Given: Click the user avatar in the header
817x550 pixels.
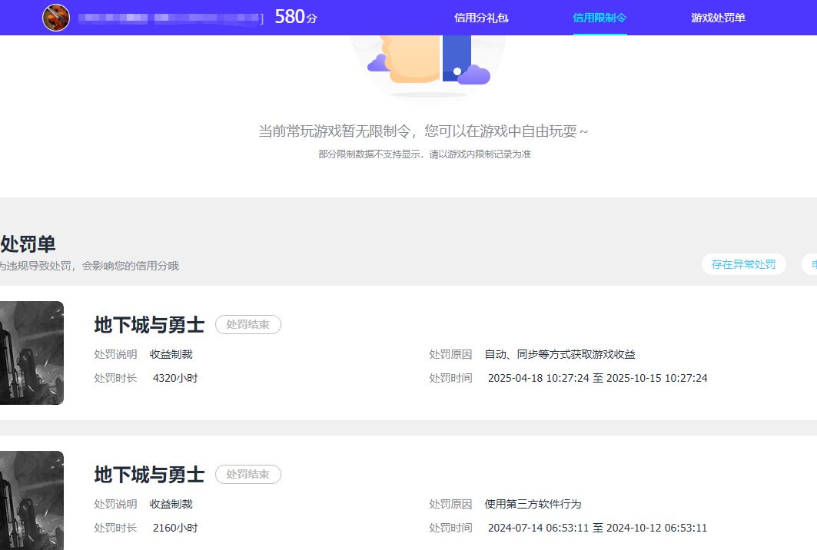Looking at the screenshot, I should [56, 18].
